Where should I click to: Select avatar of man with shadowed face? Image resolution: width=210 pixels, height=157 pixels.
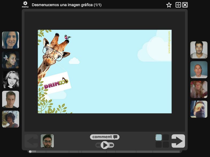(x=199, y=109)
